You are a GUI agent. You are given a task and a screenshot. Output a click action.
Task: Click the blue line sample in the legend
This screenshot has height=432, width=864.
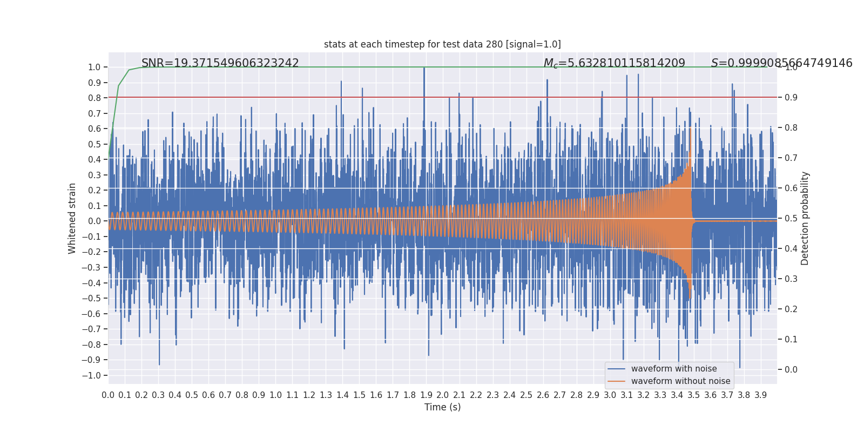click(x=616, y=369)
